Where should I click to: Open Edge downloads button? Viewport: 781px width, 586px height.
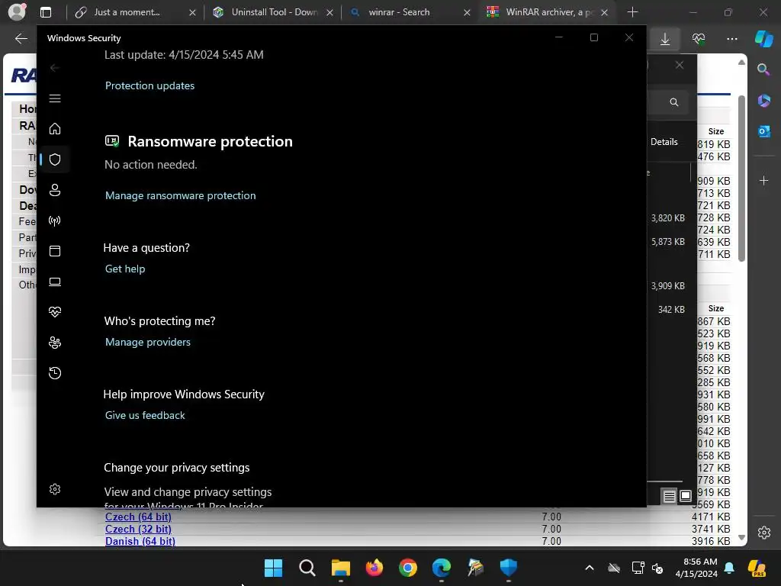(665, 39)
